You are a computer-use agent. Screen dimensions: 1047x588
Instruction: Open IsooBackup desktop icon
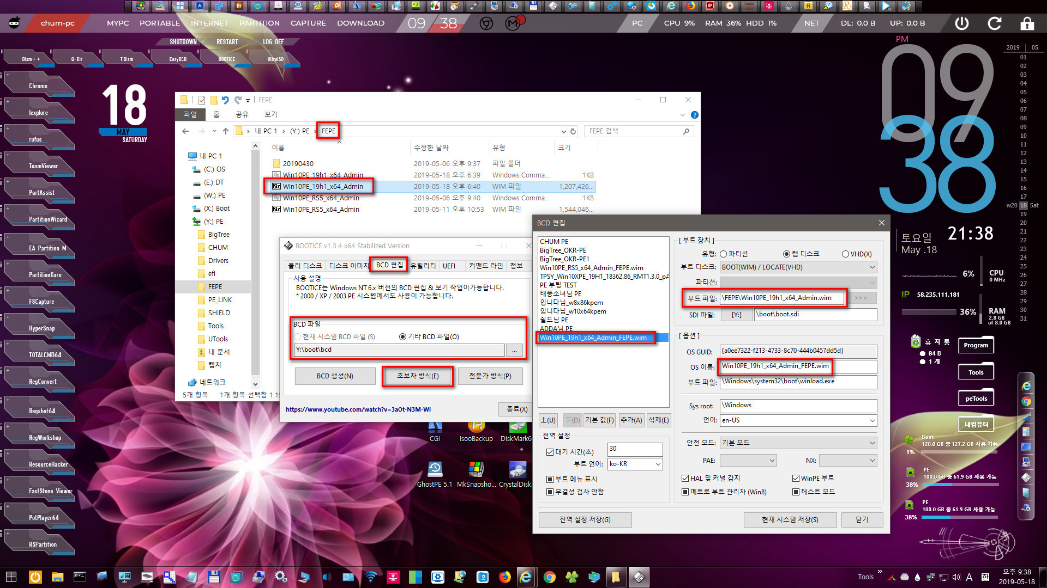(x=476, y=431)
